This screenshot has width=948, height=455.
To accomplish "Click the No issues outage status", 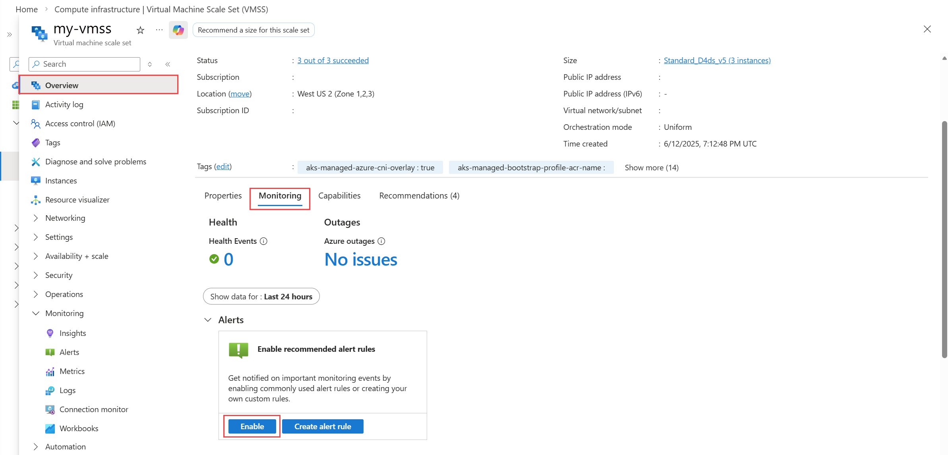I will (361, 260).
